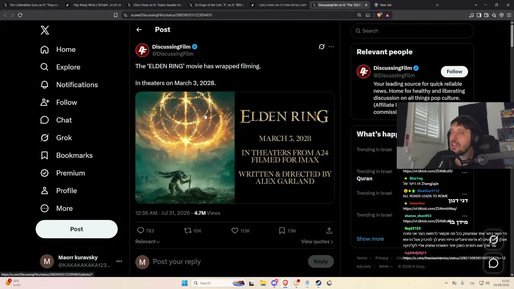Screen dimensions: 514x289
Task: Open Notifications in the sidebar
Action: [x=69, y=85]
